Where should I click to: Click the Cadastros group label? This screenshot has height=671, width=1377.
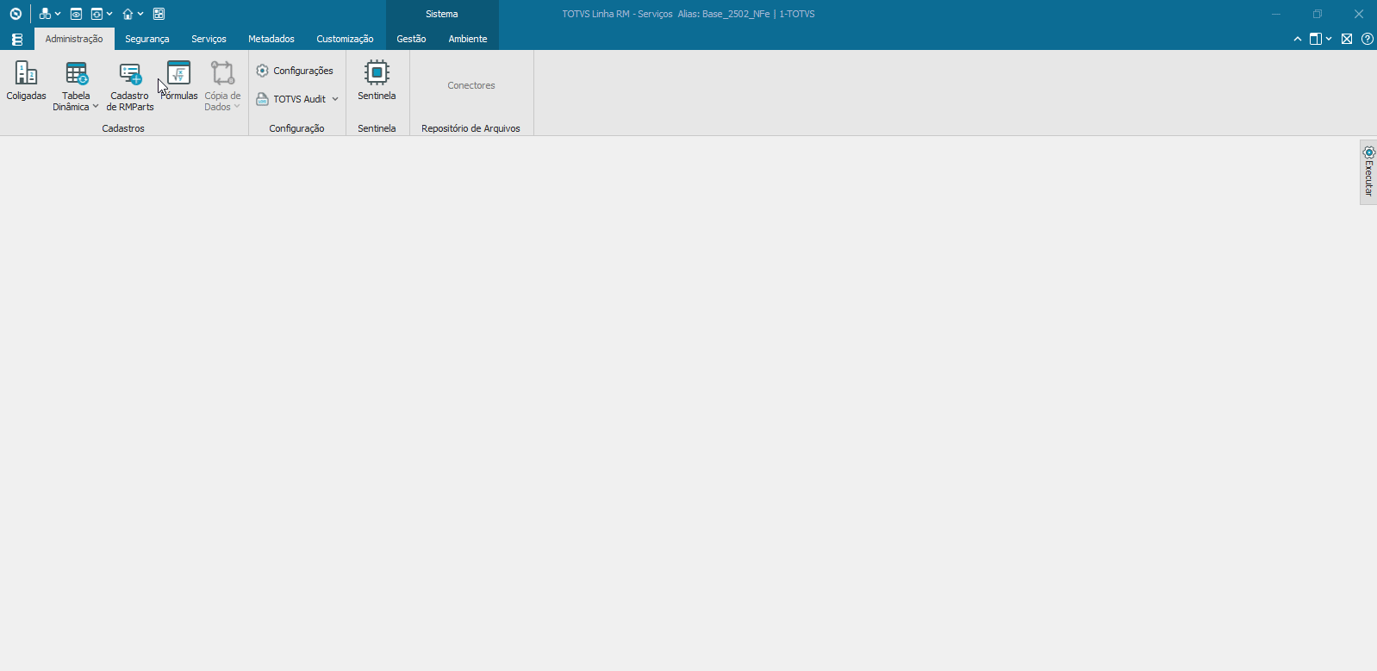[123, 128]
